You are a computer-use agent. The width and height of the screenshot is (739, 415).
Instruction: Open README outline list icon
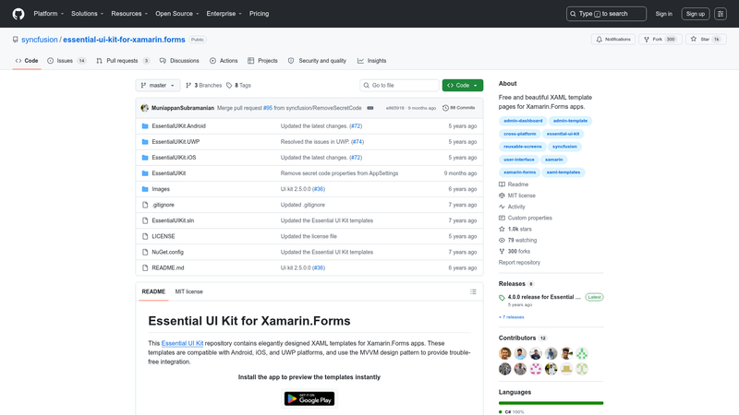tap(473, 291)
